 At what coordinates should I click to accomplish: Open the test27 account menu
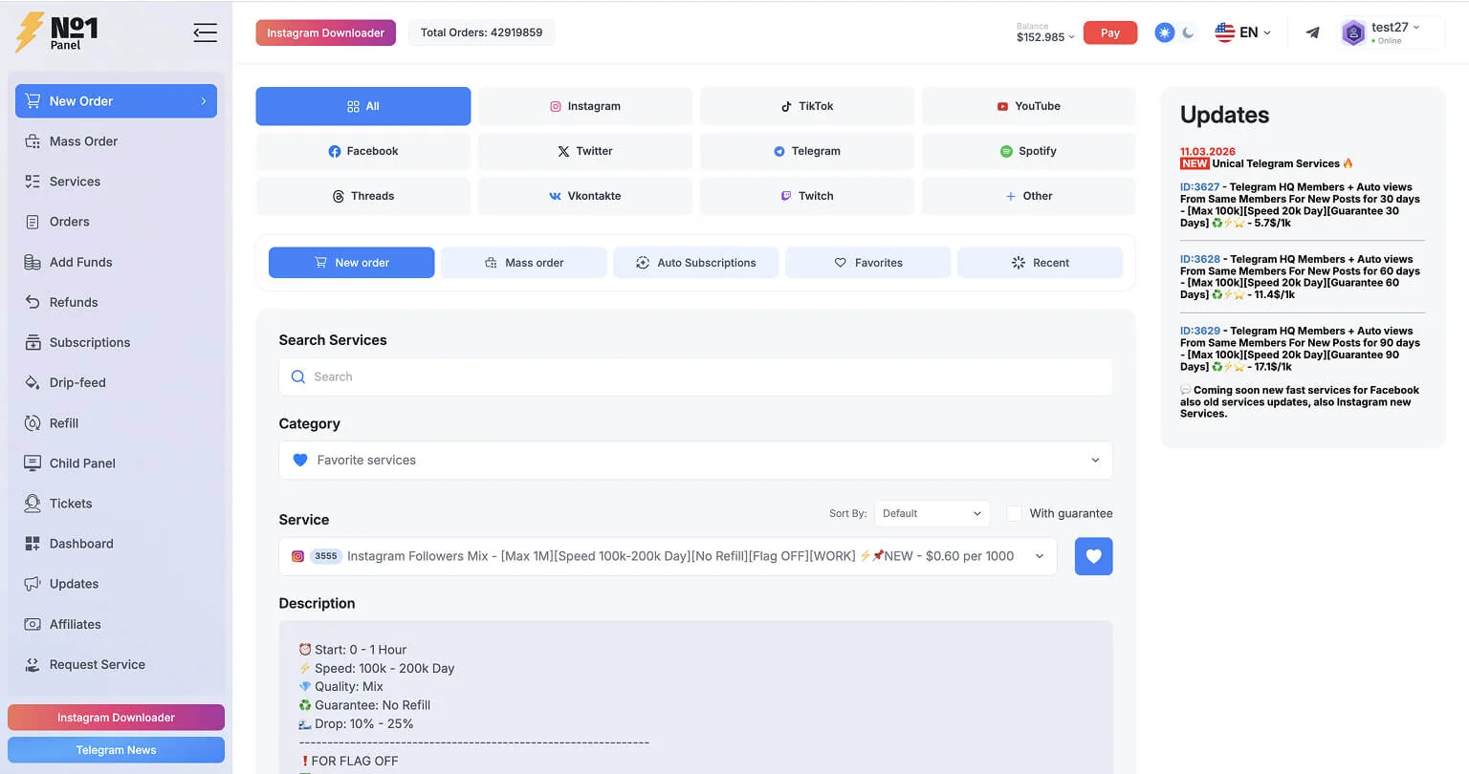click(x=1392, y=32)
